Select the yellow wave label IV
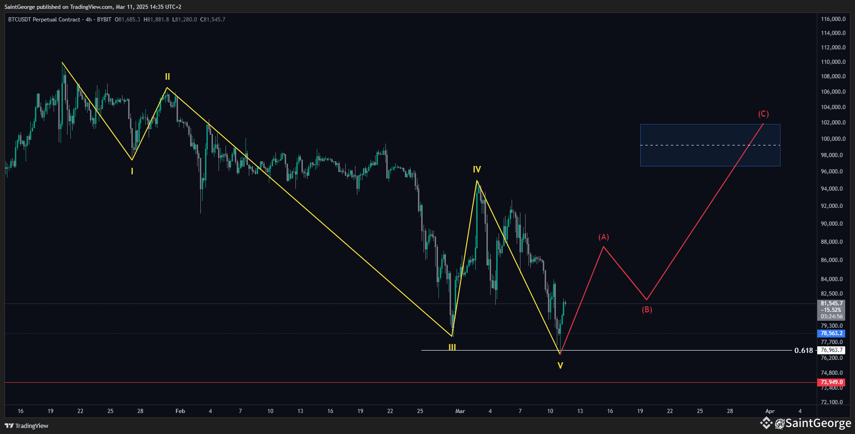Viewport: 855px width, 434px height. (477, 170)
